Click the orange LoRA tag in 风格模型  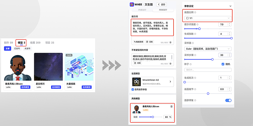click(146, 110)
